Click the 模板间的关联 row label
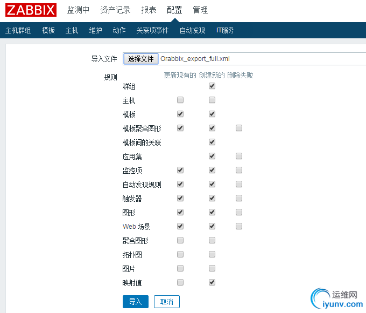Screen dimensions: 366x313 [142, 142]
